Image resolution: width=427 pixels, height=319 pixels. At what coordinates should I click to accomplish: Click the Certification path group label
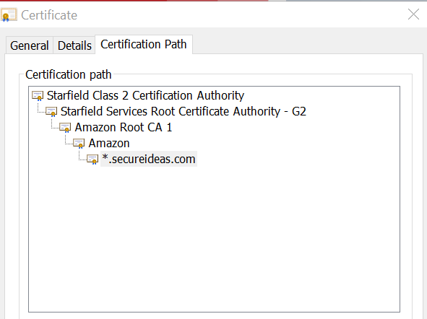coord(69,74)
